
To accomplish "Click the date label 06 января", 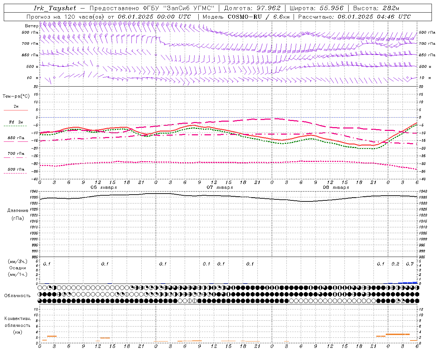I will pos(103,187).
